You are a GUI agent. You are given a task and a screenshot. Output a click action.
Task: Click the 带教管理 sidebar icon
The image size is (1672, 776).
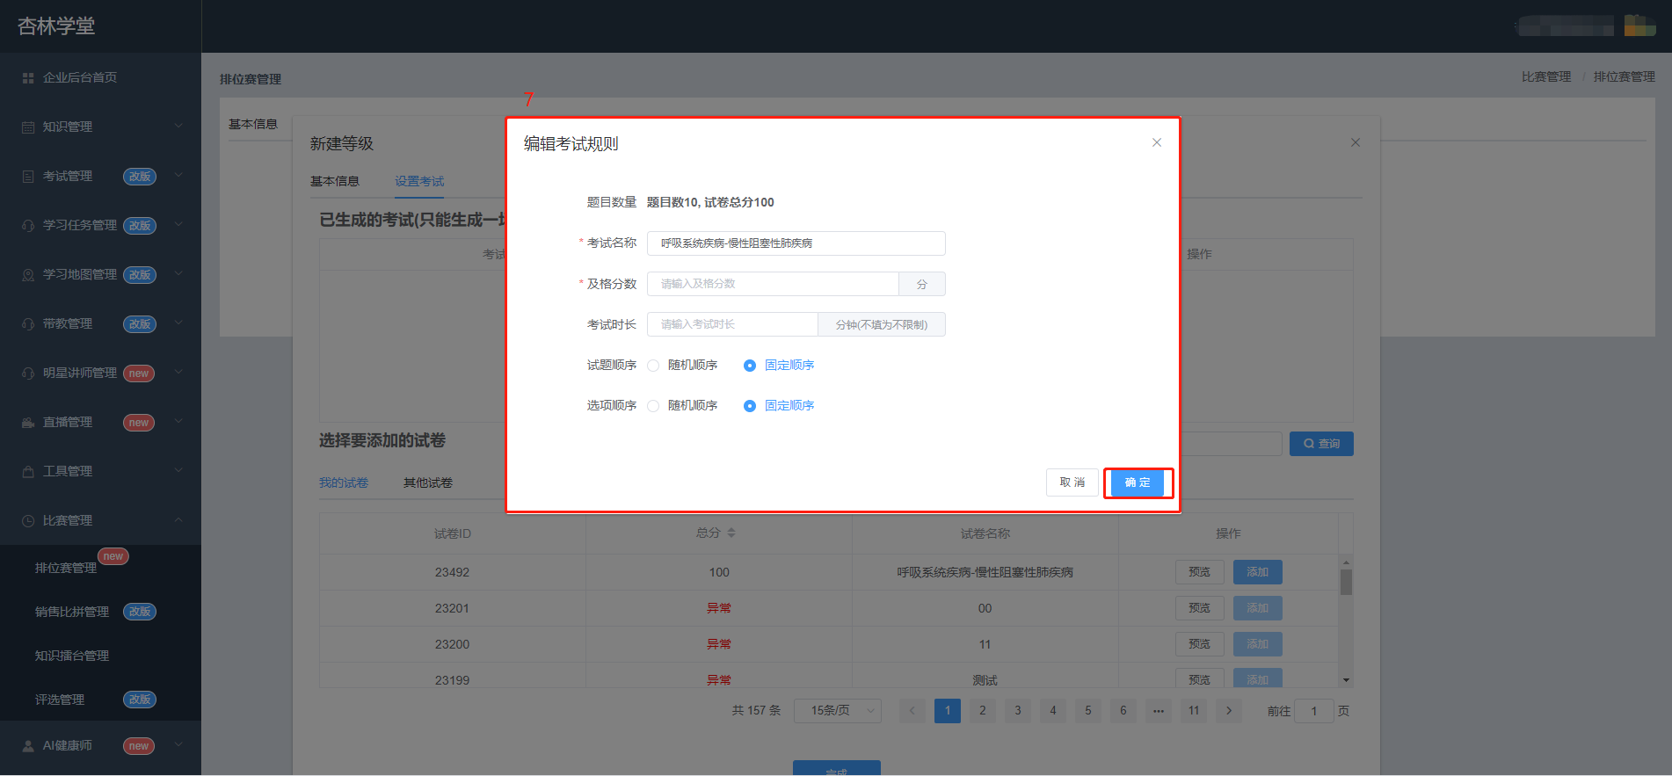point(28,324)
